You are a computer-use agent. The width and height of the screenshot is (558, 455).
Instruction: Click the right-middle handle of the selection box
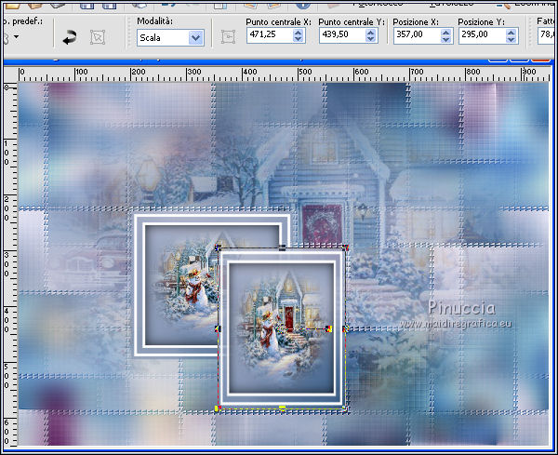click(346, 328)
